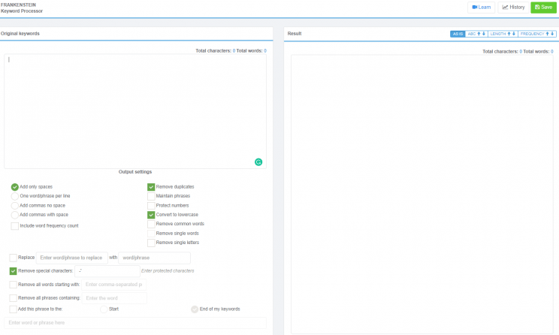Focus the Remove special characters protected field

(x=107, y=271)
